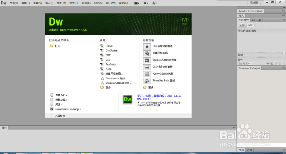Screen dimensions: 286x154
Task: Click the 流体网格布局... icon under 新建
Action: click(x=102, y=74)
